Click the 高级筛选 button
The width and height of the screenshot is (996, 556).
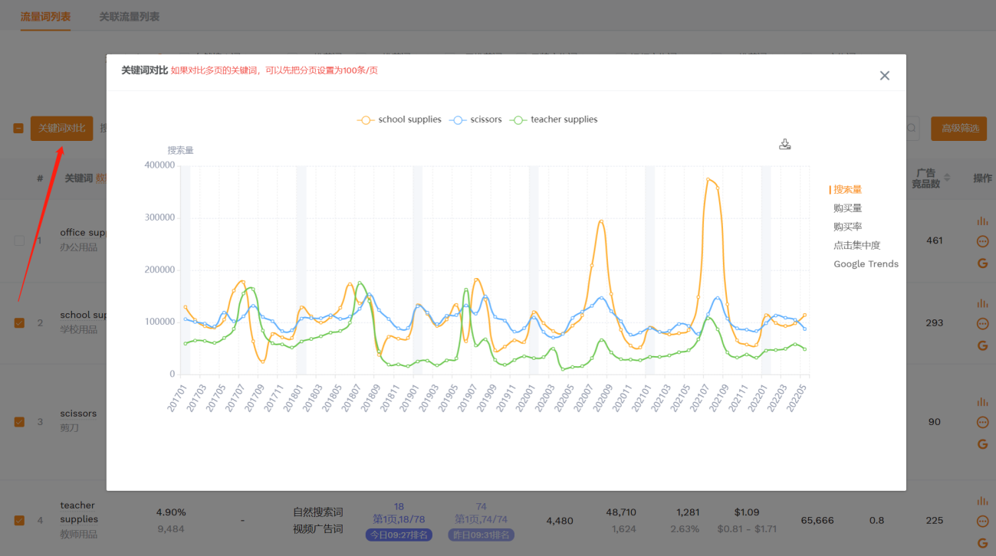click(958, 129)
